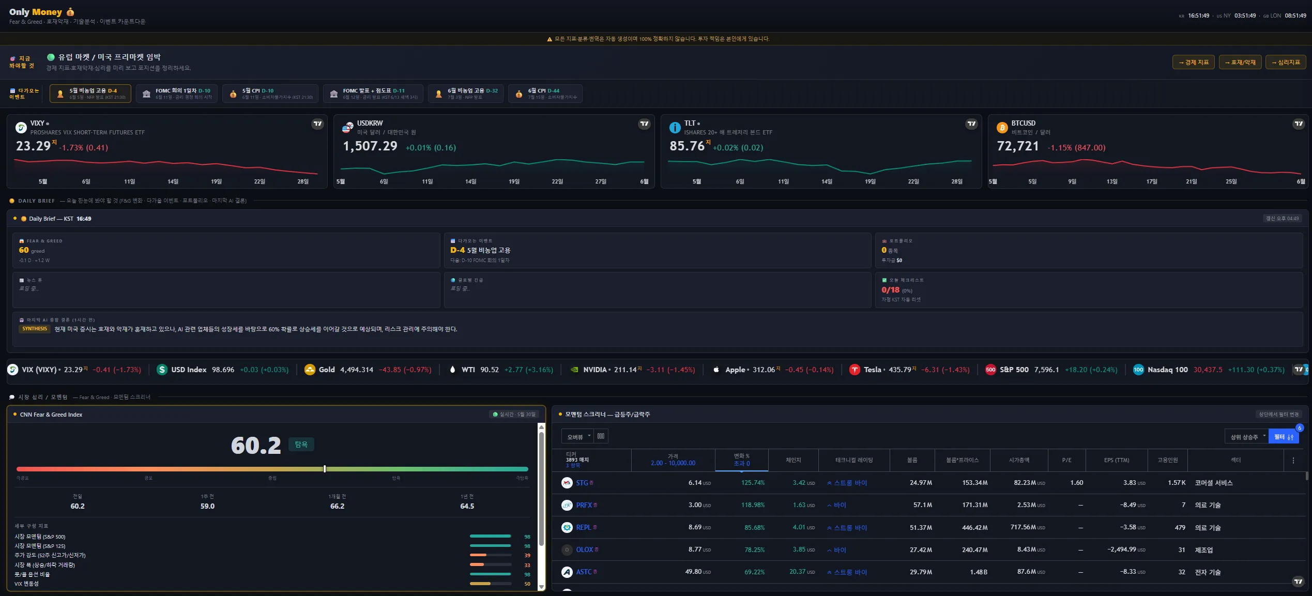Click the Apple logo in ticker tape
Image resolution: width=1312 pixels, height=596 pixels.
[x=716, y=370]
